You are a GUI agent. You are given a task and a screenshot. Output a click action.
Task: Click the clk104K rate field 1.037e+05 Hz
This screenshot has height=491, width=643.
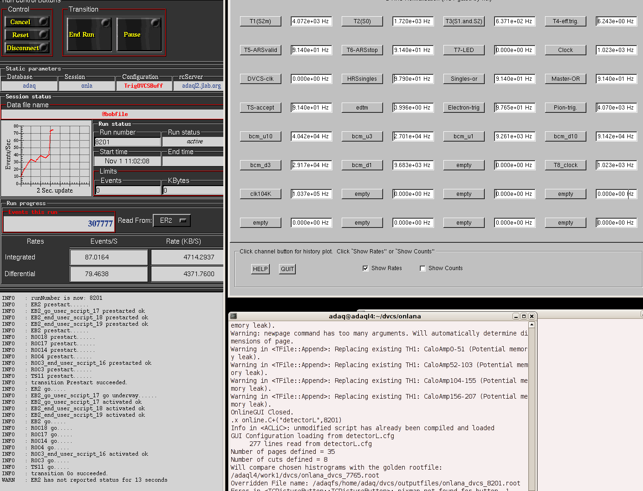[x=311, y=194]
